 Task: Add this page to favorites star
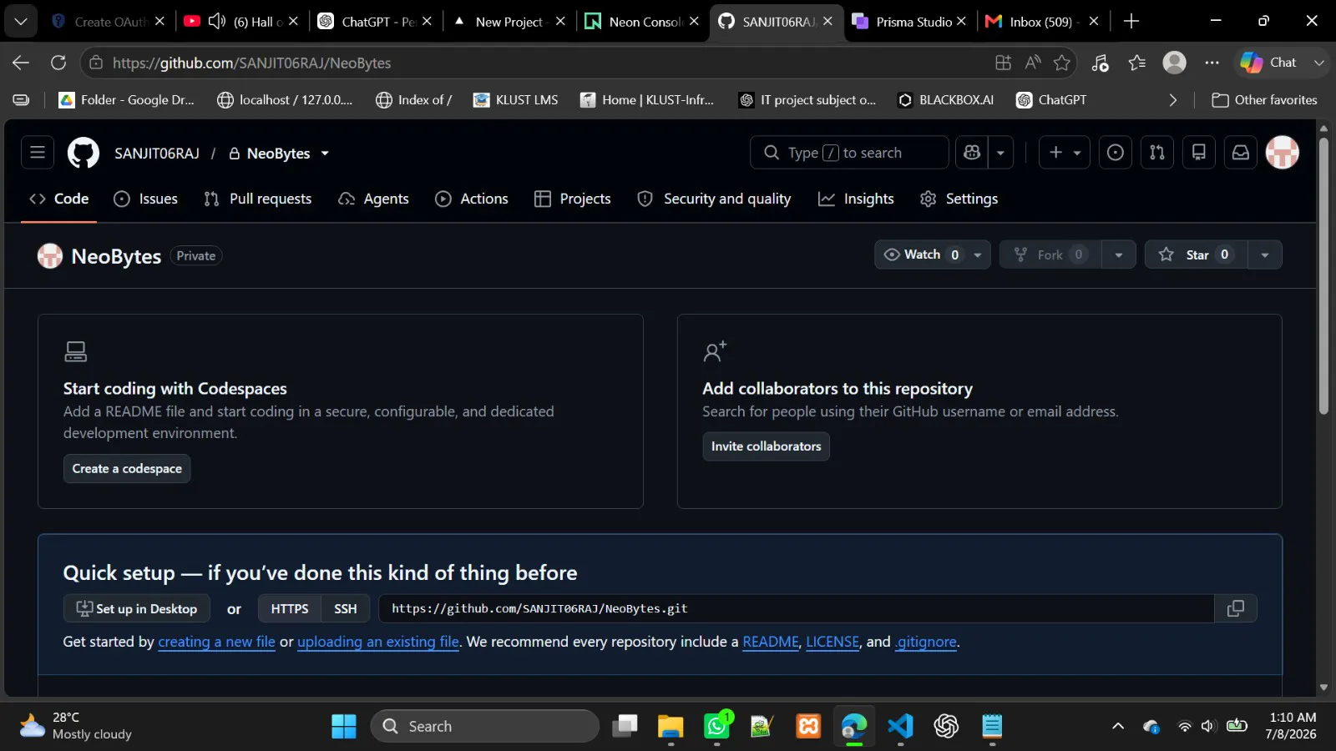[1062, 63]
